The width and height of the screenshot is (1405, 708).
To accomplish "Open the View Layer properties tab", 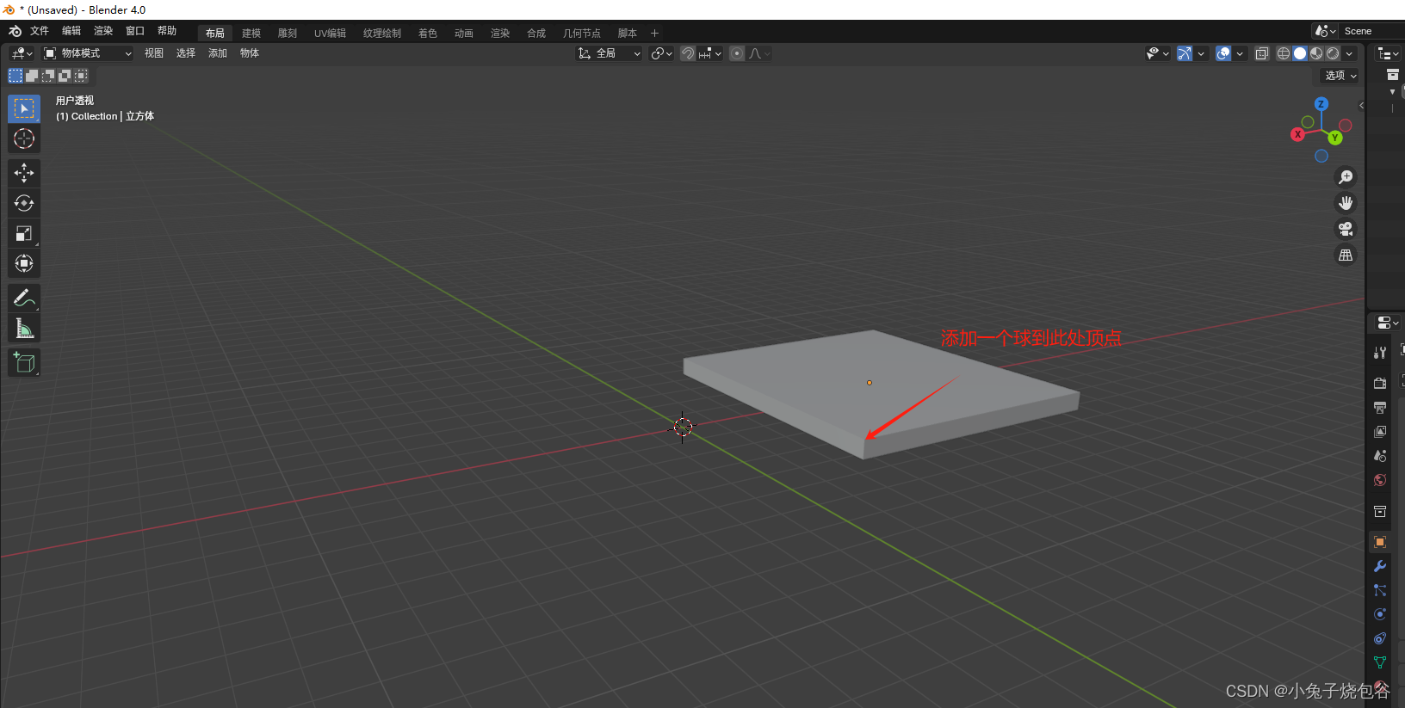I will pyautogui.click(x=1380, y=432).
